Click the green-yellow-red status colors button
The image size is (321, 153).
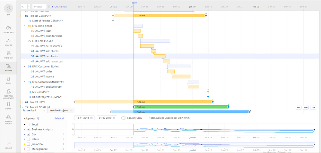coord(313,108)
